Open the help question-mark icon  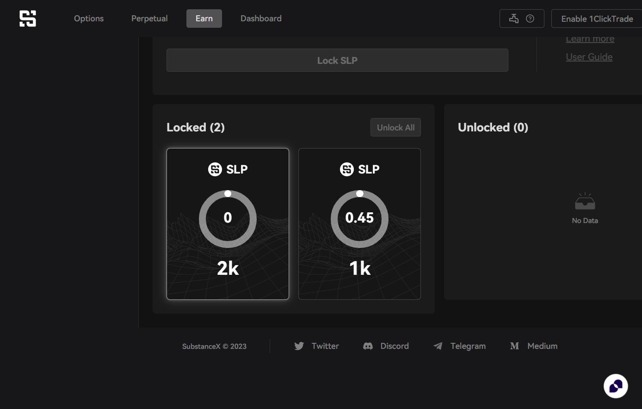tap(530, 19)
